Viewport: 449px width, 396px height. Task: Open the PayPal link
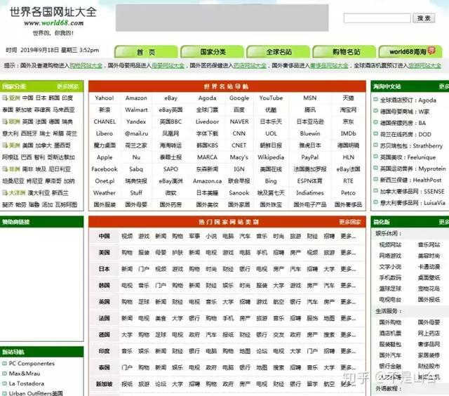[310, 157]
